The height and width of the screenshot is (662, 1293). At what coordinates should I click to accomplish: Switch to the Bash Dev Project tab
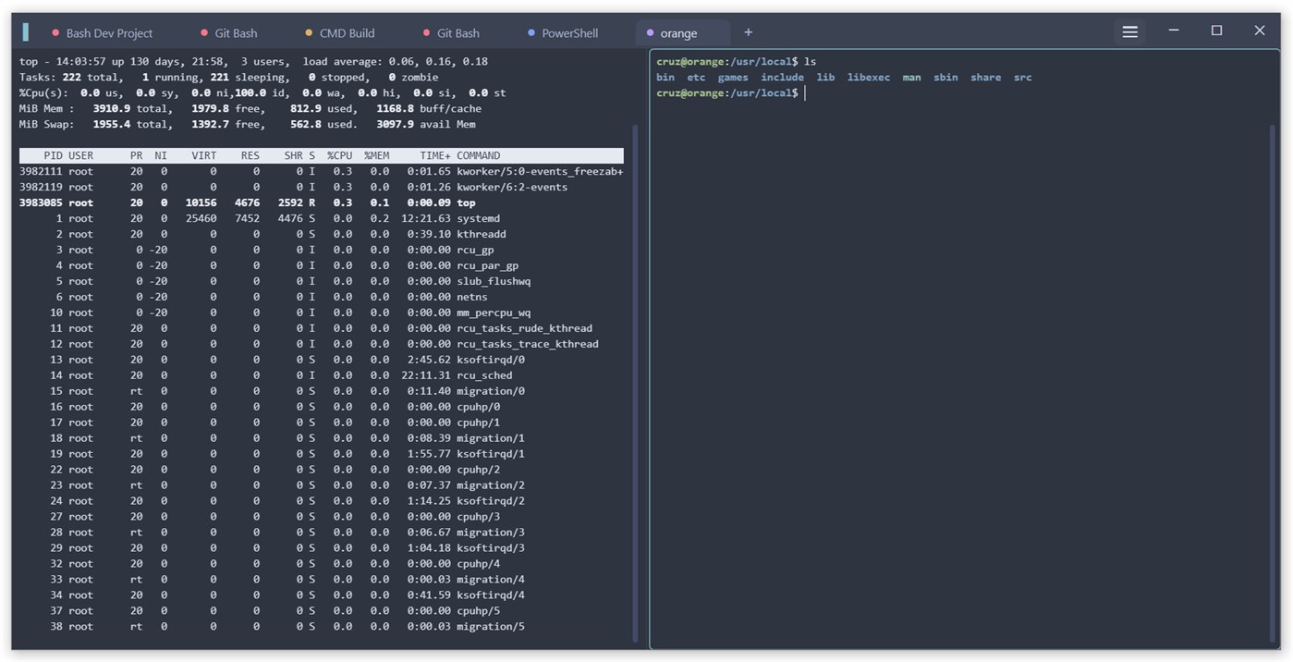[102, 33]
